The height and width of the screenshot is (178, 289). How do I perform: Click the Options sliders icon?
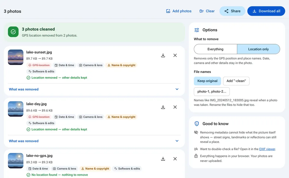point(197,30)
